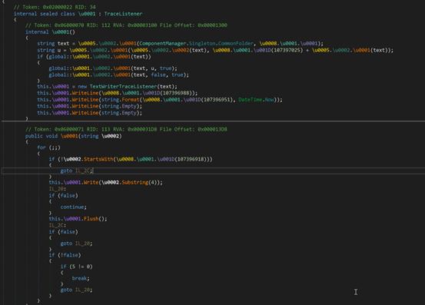The width and height of the screenshot is (425, 305).
Task: Click the StartsWith method call
Action: pos(98,159)
